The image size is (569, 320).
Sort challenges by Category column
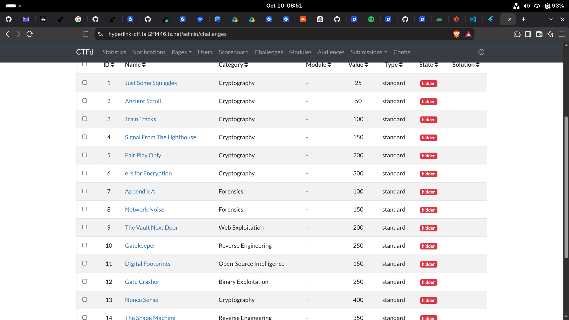[233, 65]
